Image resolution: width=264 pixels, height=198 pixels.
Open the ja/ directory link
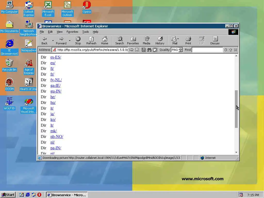(x=52, y=114)
